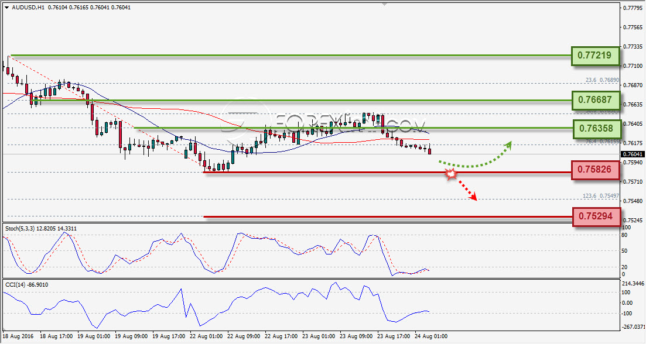Select Stochastic scale level 20
This screenshot has width=646, height=344.
(x=624, y=267)
